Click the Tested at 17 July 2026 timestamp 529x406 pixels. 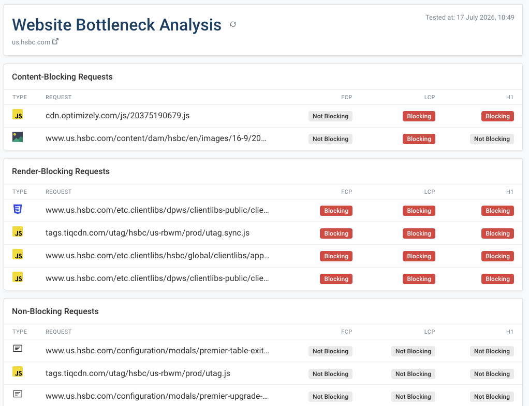pos(469,17)
